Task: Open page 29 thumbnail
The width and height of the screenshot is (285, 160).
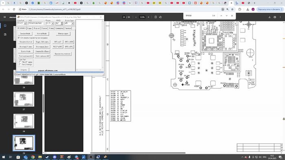Action: (x=24, y=143)
